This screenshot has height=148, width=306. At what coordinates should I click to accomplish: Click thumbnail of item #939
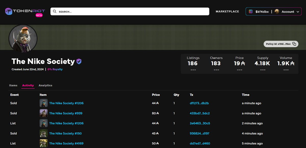44,113
